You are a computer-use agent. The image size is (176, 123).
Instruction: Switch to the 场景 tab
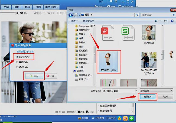(27, 7)
